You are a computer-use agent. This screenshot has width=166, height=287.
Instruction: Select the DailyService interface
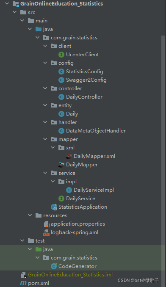80,199
